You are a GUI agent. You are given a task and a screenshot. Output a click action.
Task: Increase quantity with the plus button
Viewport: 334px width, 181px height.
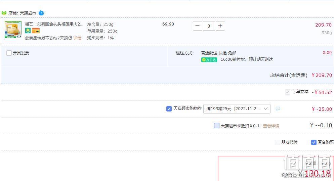tap(220, 26)
